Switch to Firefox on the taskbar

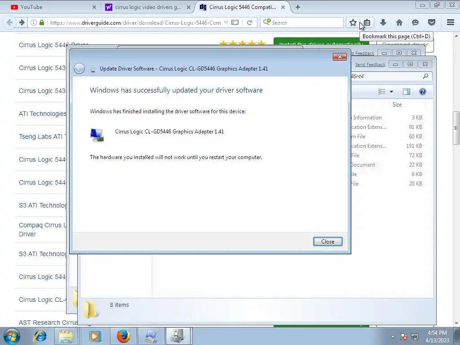(123, 336)
